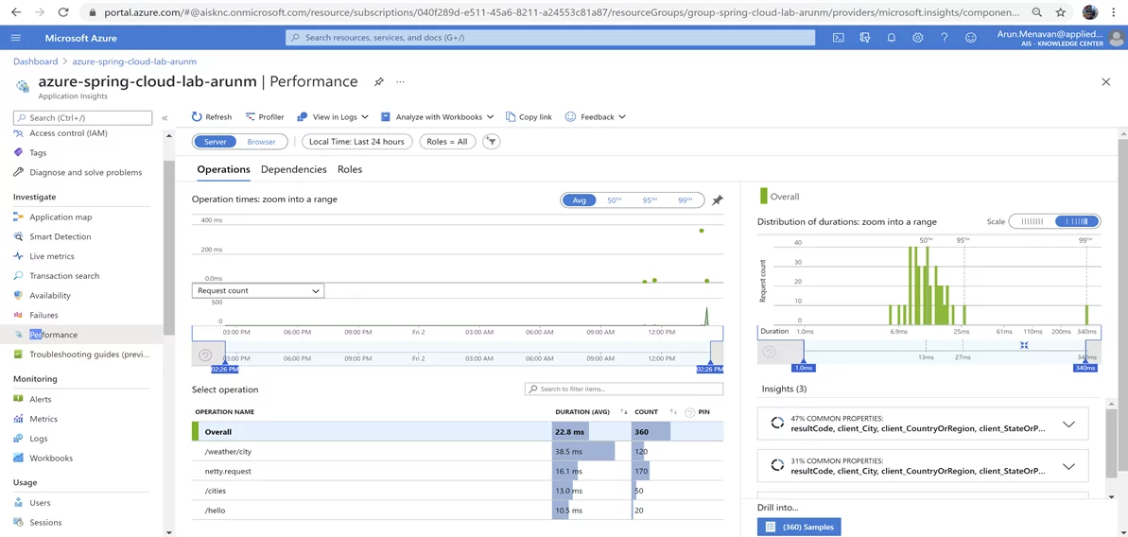Add a filter with the funnel icon
This screenshot has height=537, width=1128.
[492, 142]
